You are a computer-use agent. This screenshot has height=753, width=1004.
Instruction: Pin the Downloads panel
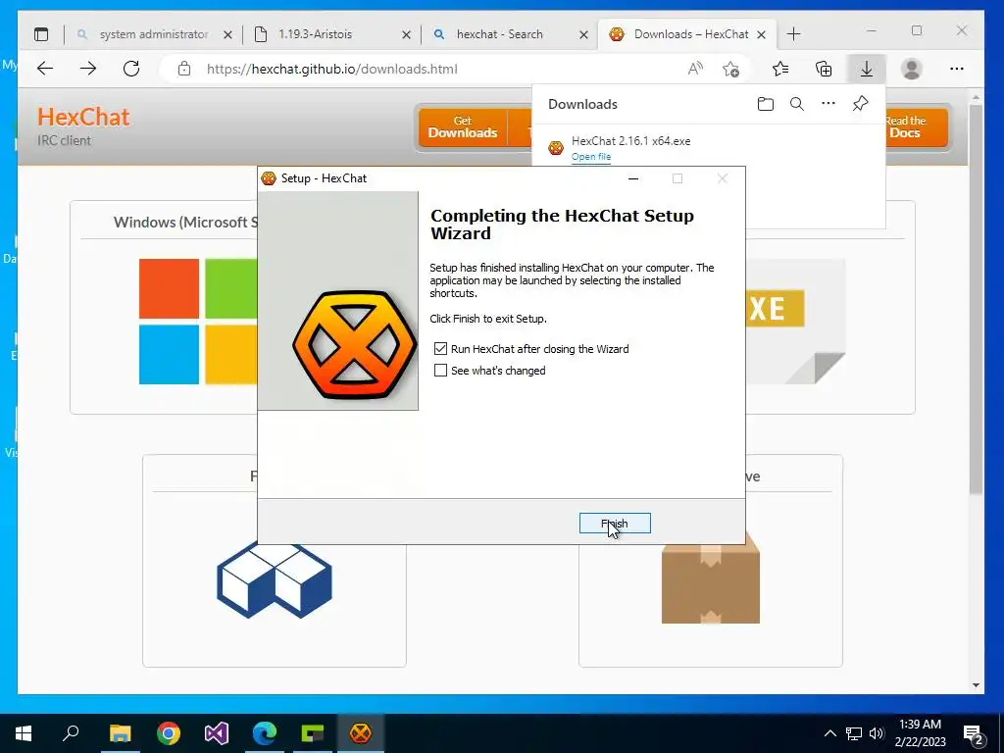pyautogui.click(x=860, y=103)
